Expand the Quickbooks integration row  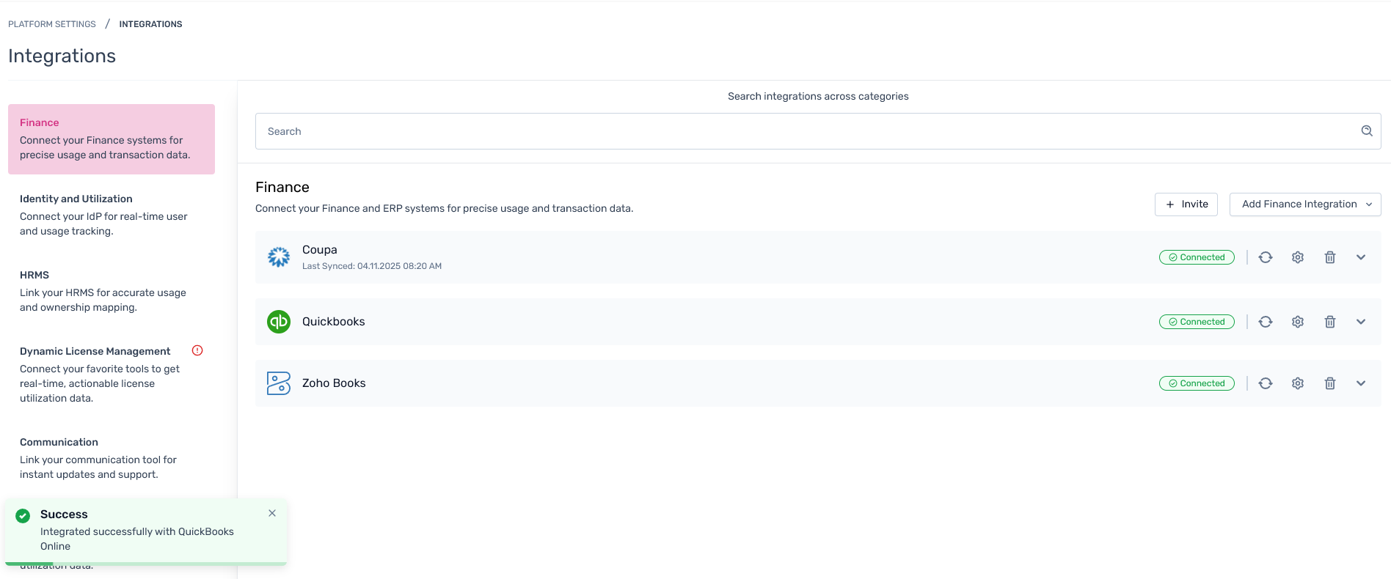[1361, 322]
